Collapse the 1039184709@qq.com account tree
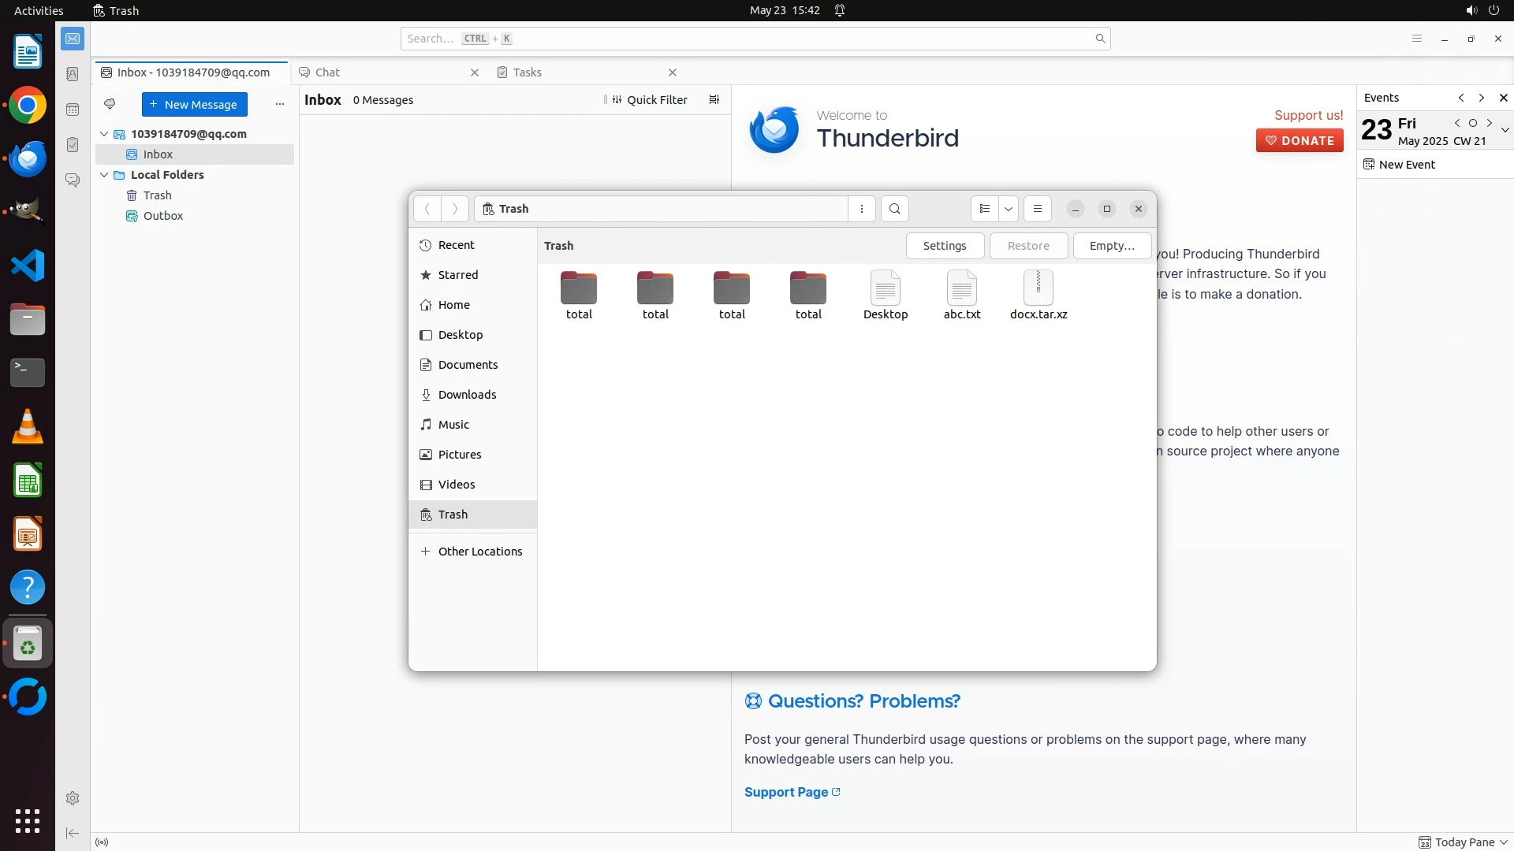Image resolution: width=1514 pixels, height=851 pixels. pyautogui.click(x=104, y=134)
